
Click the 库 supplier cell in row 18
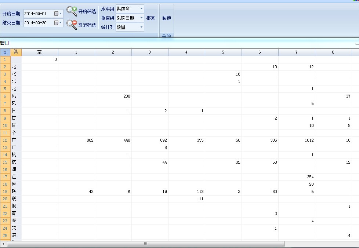(x=16, y=185)
